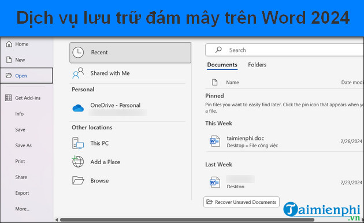
Task: Click the 2/23/2024 date entry
Action: coord(351,183)
